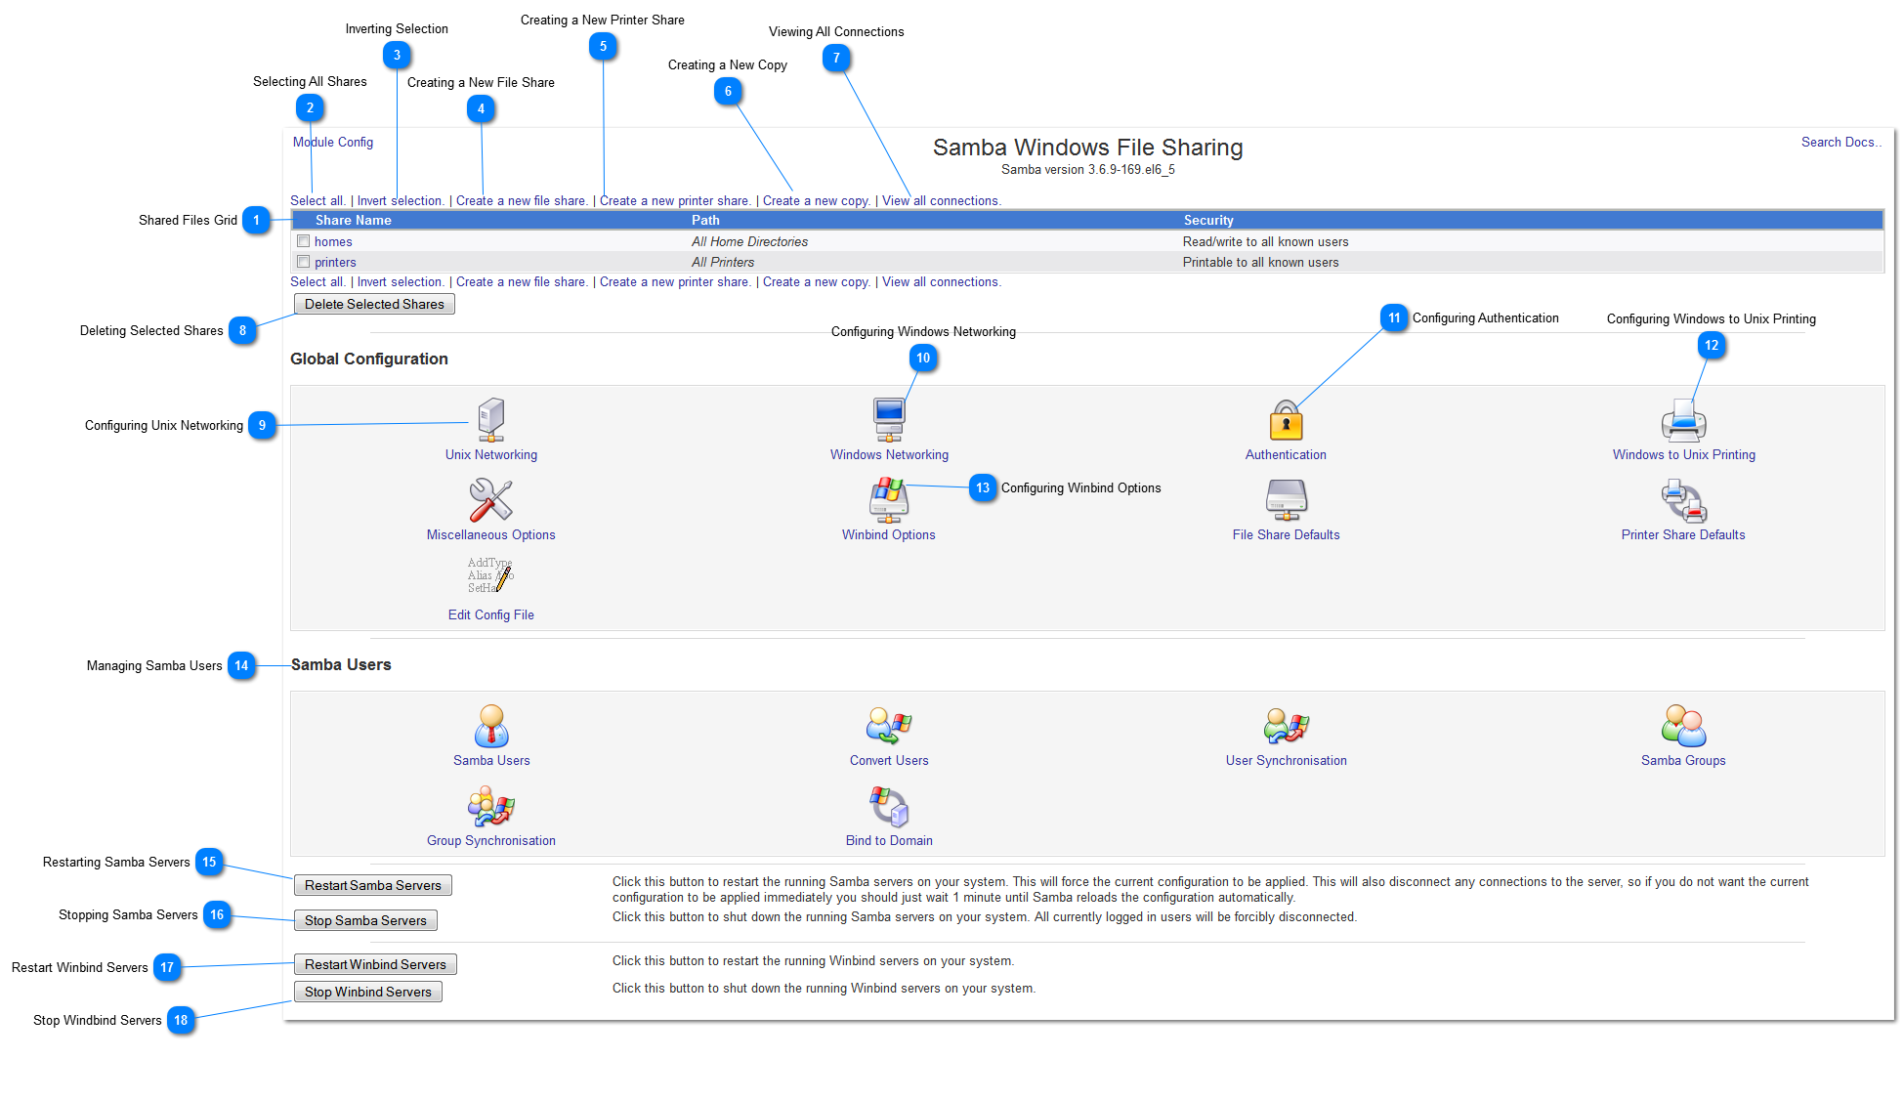Click the Authentication text link
This screenshot has height=1100, width=1903.
click(1286, 455)
